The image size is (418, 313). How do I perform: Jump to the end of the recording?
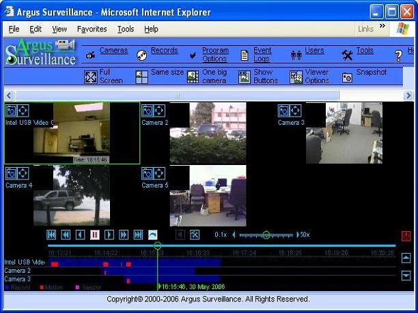tap(138, 235)
